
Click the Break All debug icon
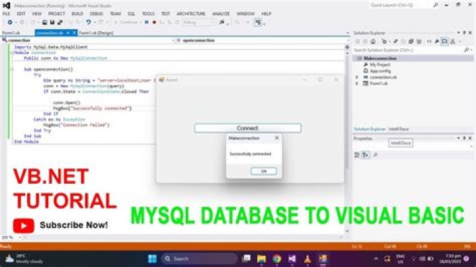[x=147, y=22]
